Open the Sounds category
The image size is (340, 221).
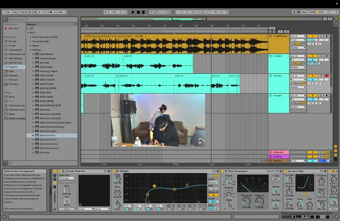pos(12,41)
